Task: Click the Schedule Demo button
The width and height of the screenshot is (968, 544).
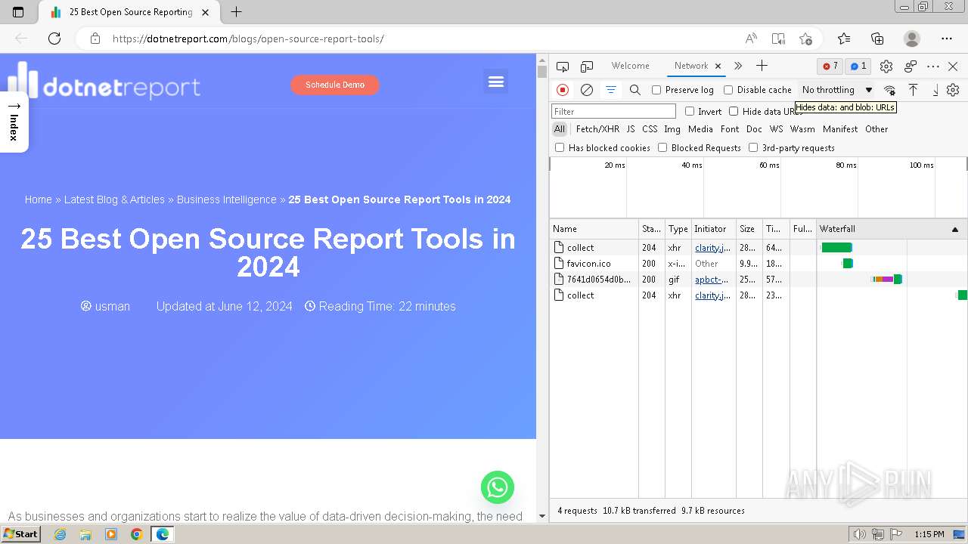Action: 335,85
